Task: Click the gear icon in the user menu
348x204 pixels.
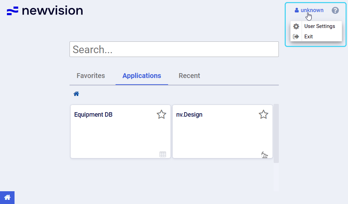Action: (296, 26)
